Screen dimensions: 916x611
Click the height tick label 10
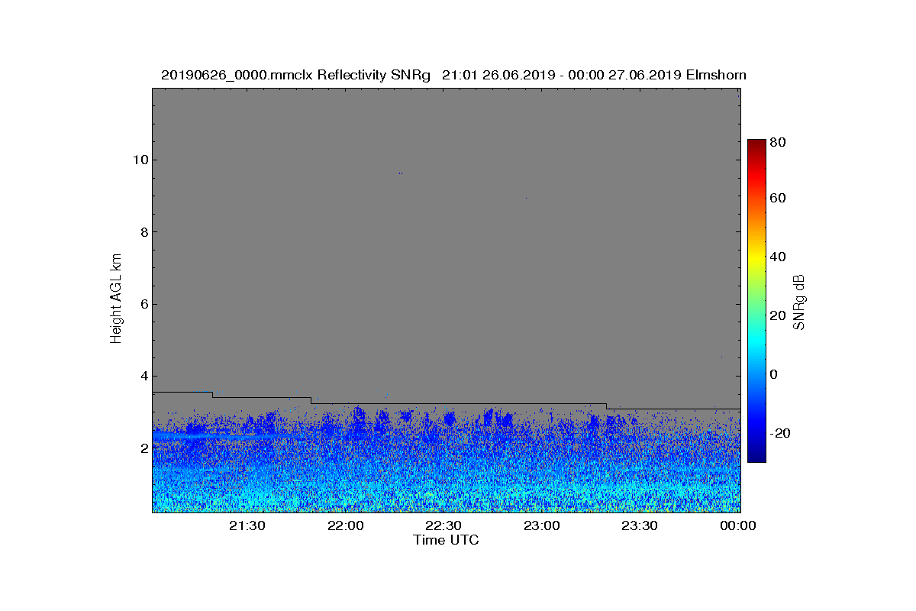click(x=140, y=160)
